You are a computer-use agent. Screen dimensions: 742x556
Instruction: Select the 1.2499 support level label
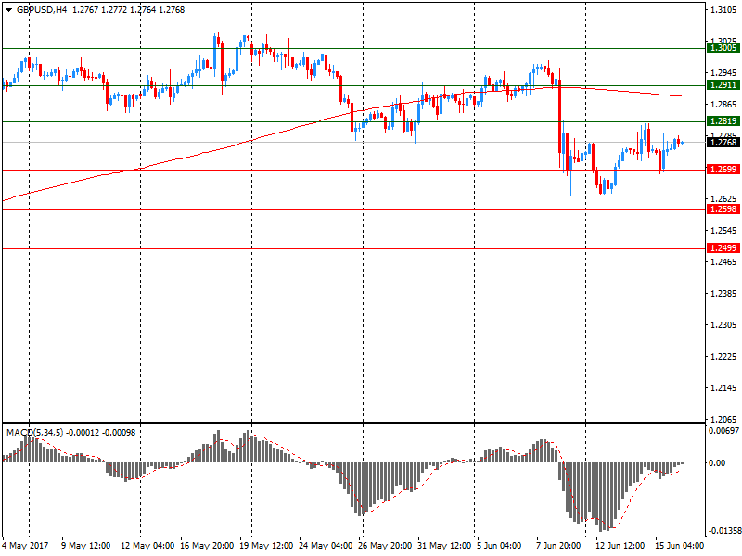click(x=723, y=248)
